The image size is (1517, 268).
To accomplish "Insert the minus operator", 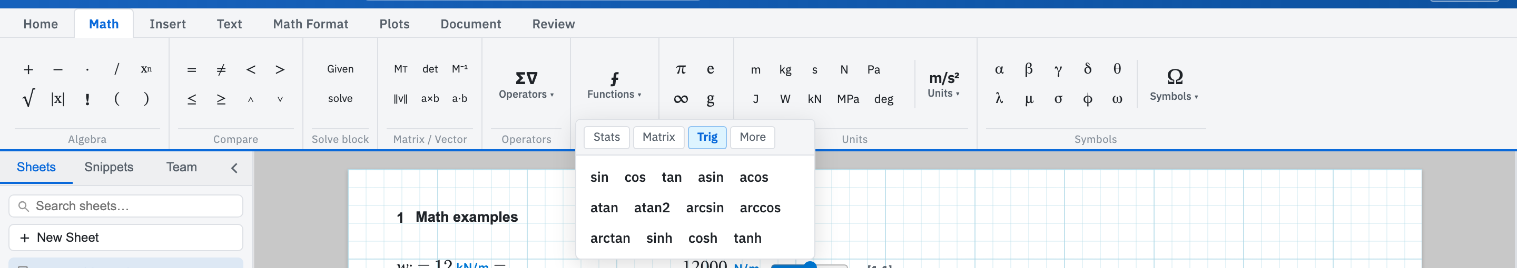I will [x=58, y=69].
